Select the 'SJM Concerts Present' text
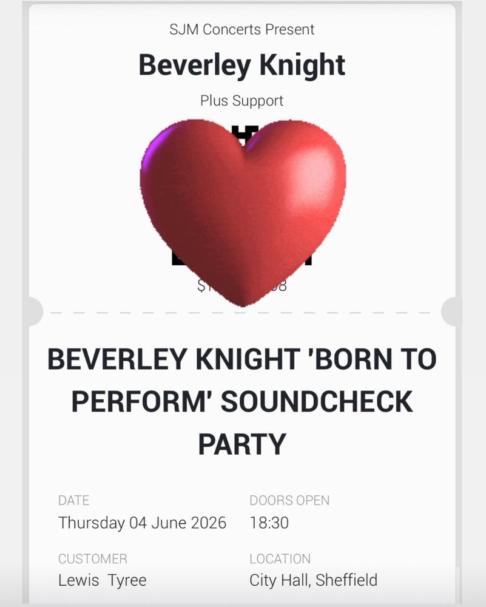This screenshot has height=607, width=486. click(242, 29)
